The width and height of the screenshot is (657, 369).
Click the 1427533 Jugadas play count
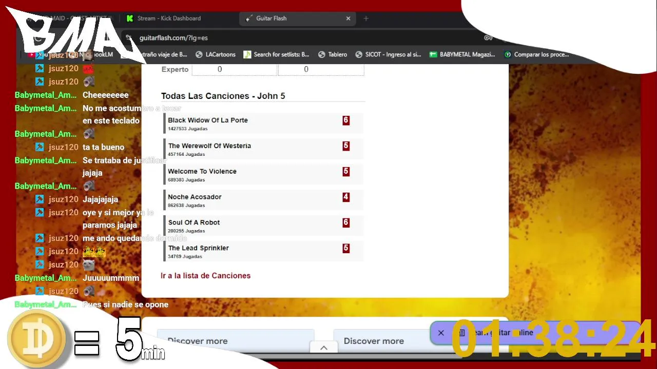click(187, 129)
